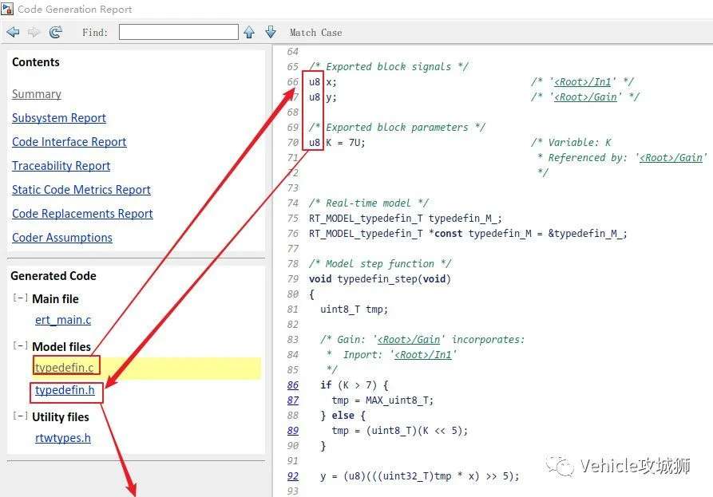Focus the Find text field
The height and width of the screenshot is (497, 713).
(x=179, y=32)
